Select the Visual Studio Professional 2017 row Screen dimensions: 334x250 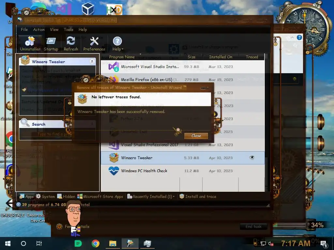[x=183, y=145]
